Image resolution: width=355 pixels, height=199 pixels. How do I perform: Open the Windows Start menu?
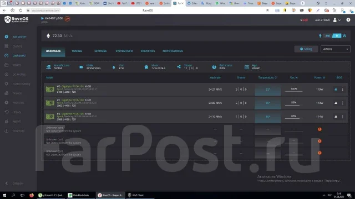pyautogui.click(x=4, y=195)
